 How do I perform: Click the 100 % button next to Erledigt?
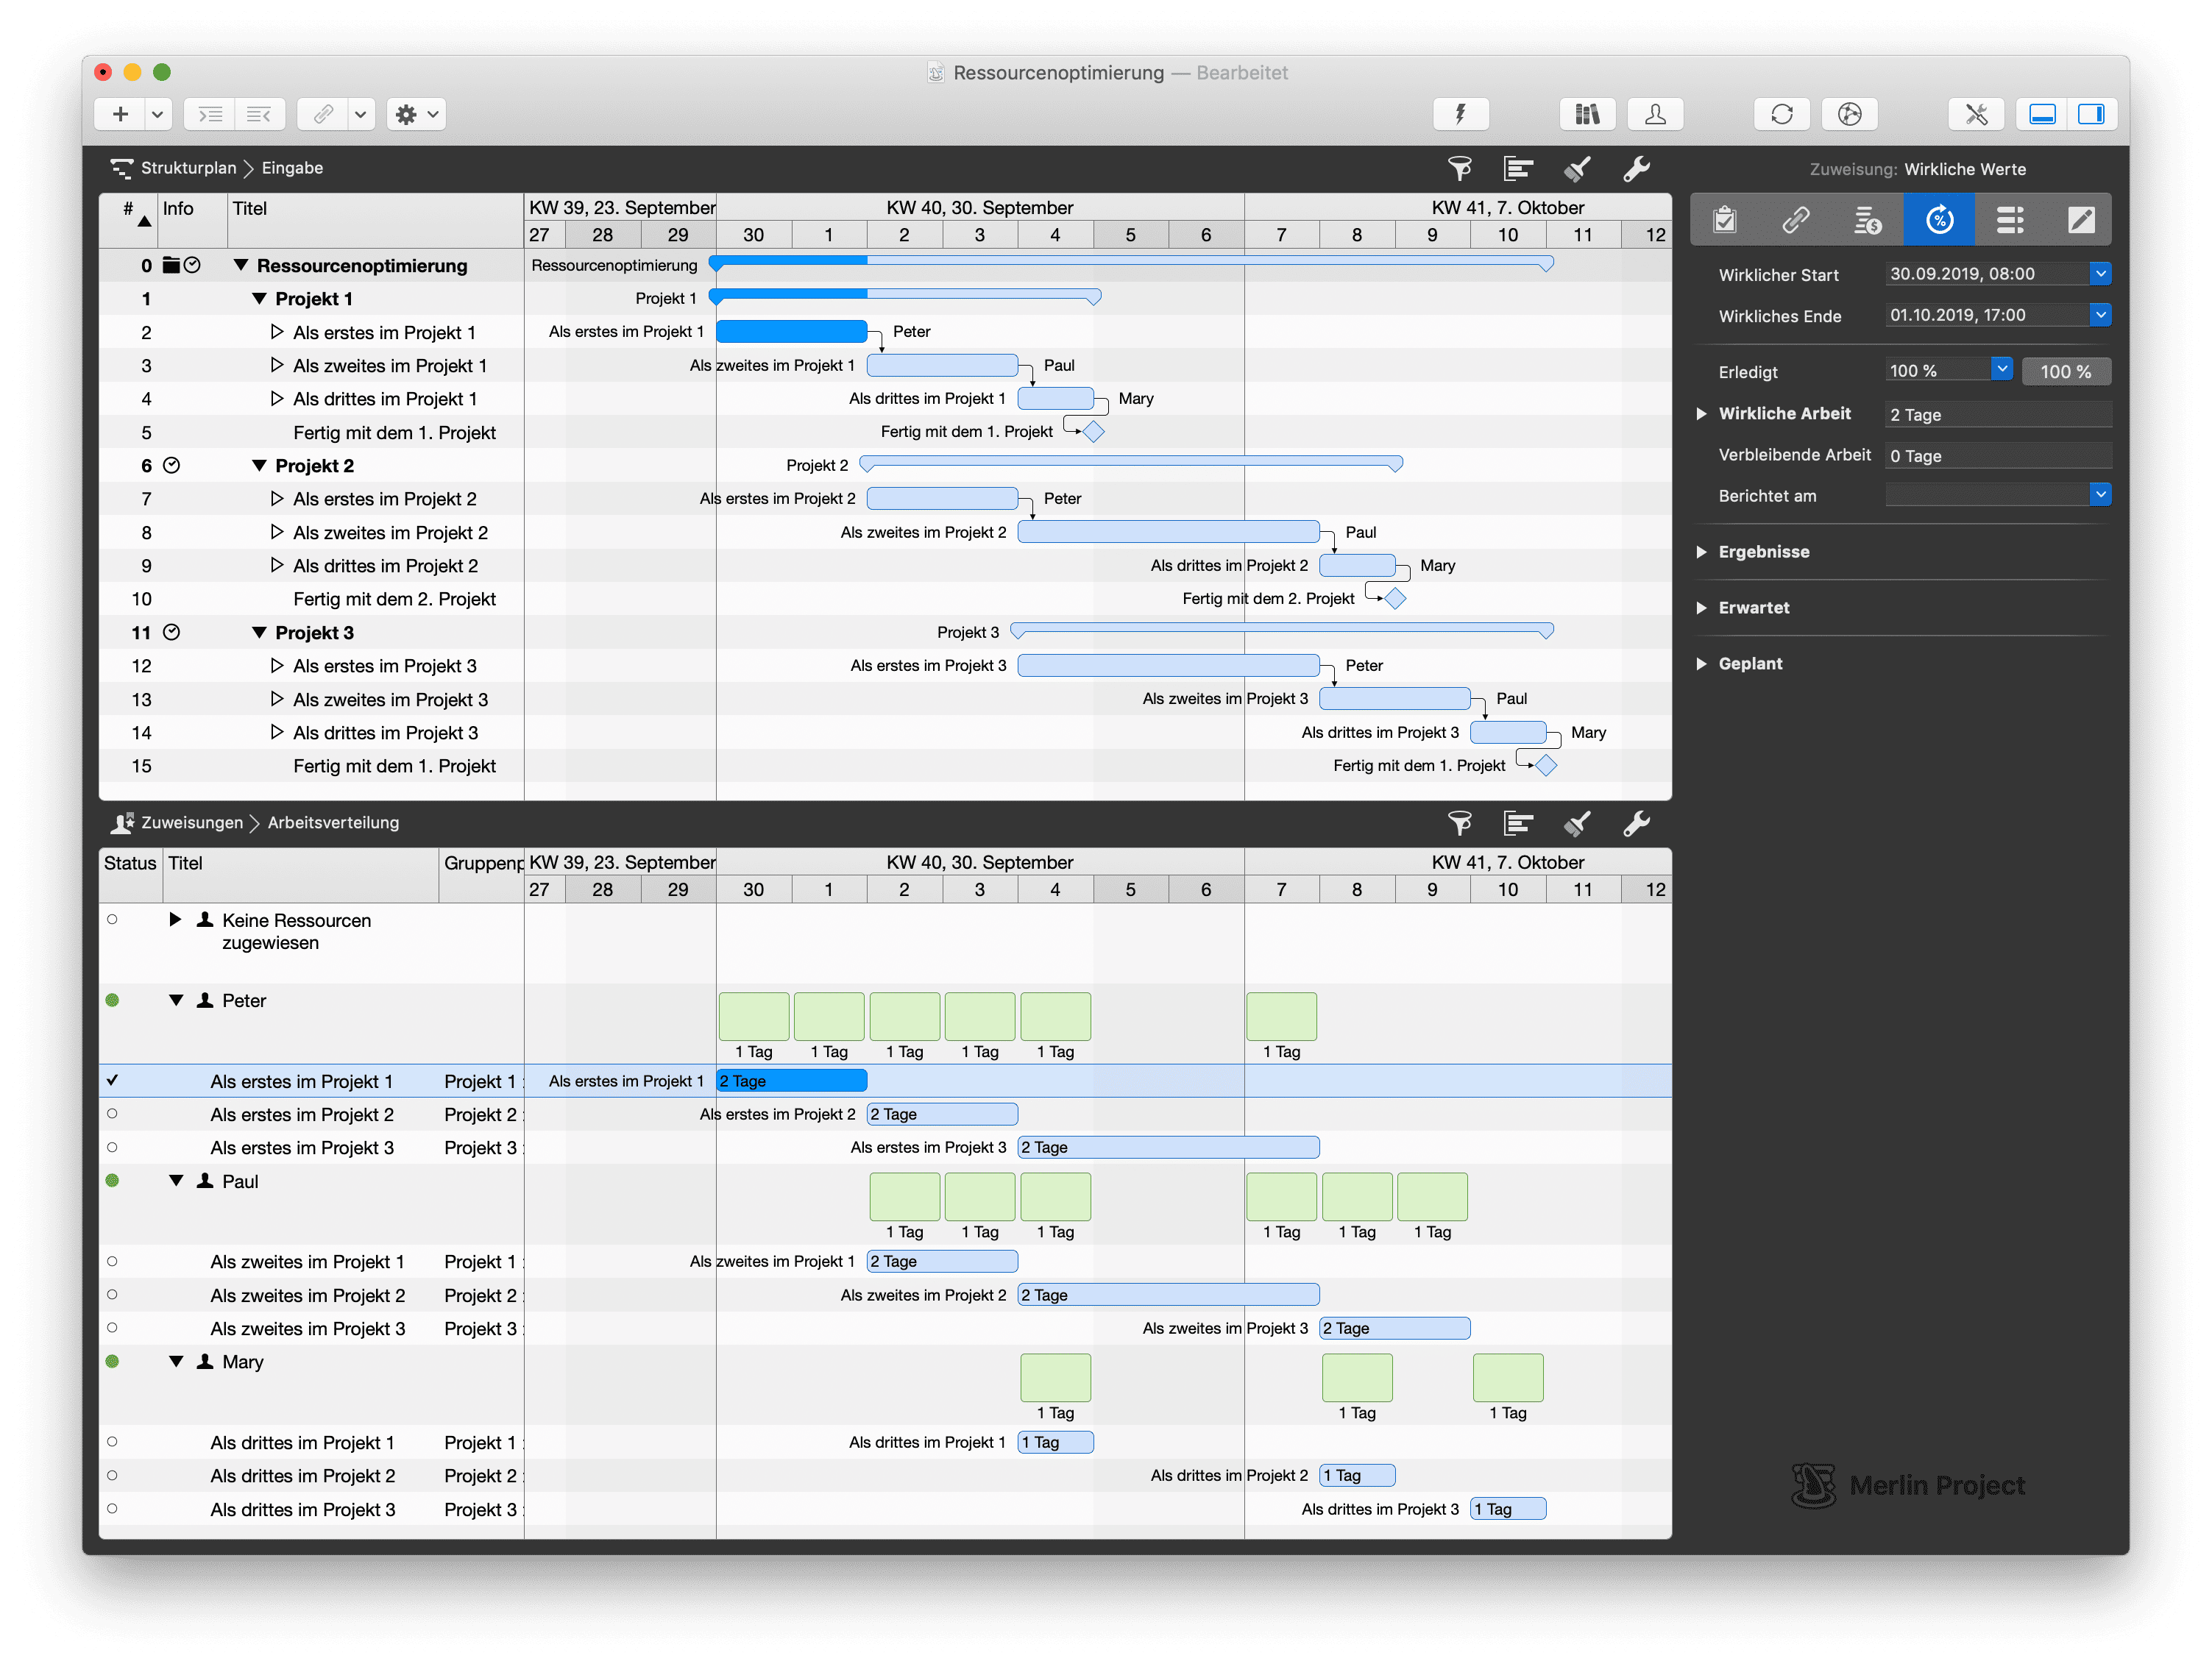[2066, 371]
